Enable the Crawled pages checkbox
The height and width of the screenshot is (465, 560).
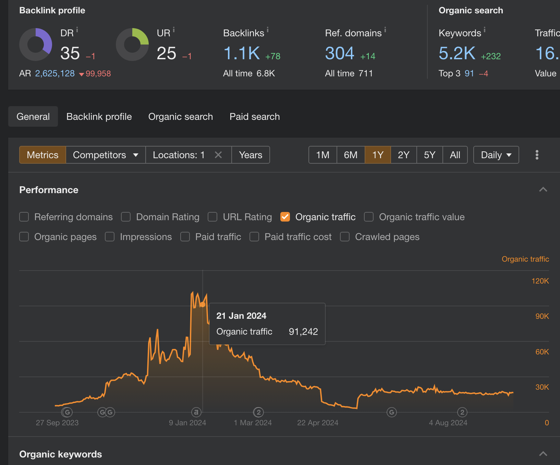coord(345,237)
